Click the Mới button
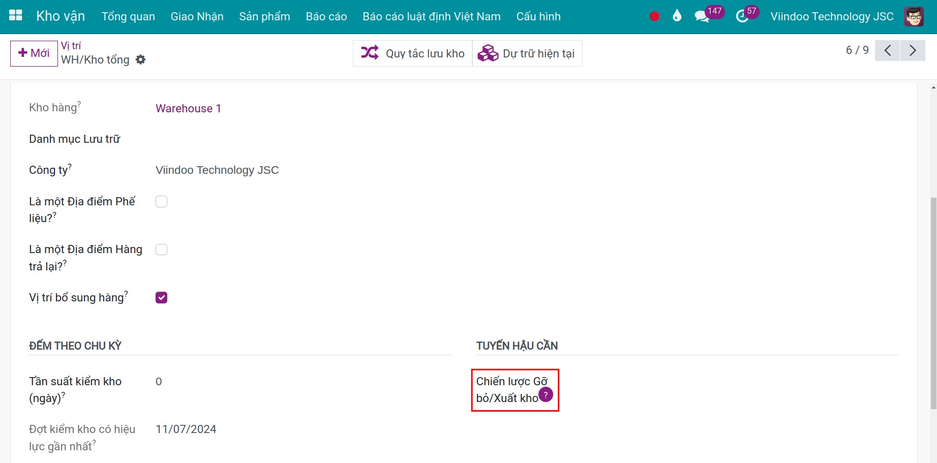The width and height of the screenshot is (937, 463). click(34, 53)
